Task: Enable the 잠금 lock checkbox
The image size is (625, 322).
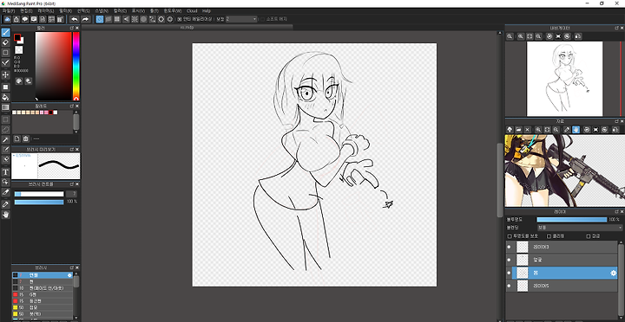Action: [589, 236]
